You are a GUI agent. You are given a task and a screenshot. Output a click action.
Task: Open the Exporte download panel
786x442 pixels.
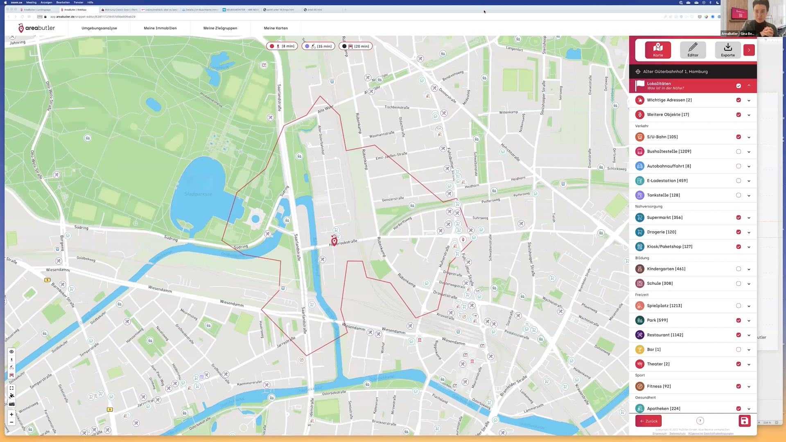pyautogui.click(x=727, y=50)
